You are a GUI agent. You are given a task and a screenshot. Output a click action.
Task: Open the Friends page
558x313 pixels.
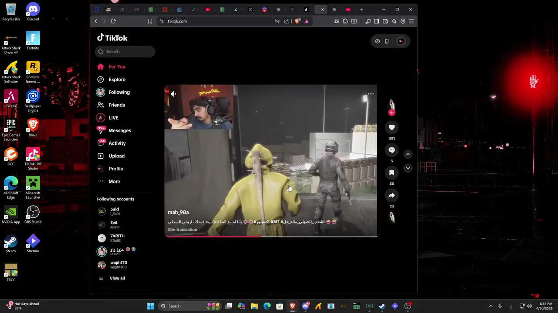111,105
